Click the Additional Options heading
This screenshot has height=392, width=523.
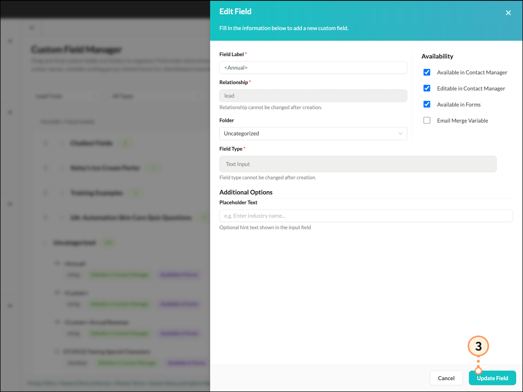(x=246, y=192)
